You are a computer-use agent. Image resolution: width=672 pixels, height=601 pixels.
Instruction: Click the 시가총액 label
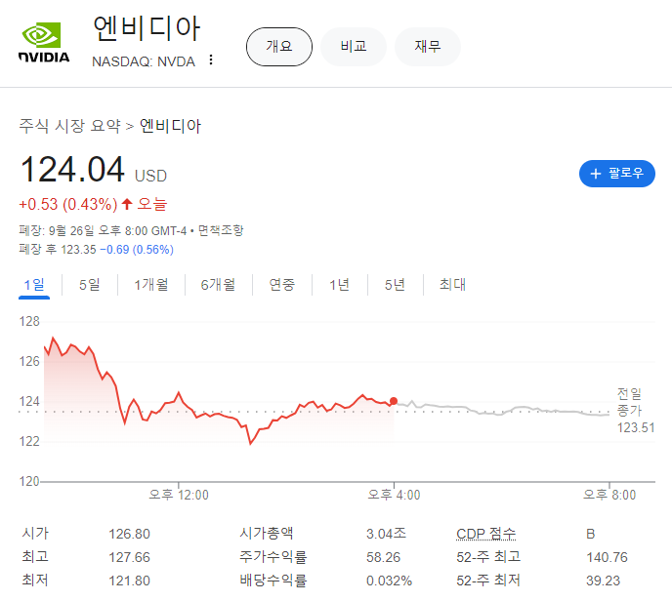click(x=266, y=534)
